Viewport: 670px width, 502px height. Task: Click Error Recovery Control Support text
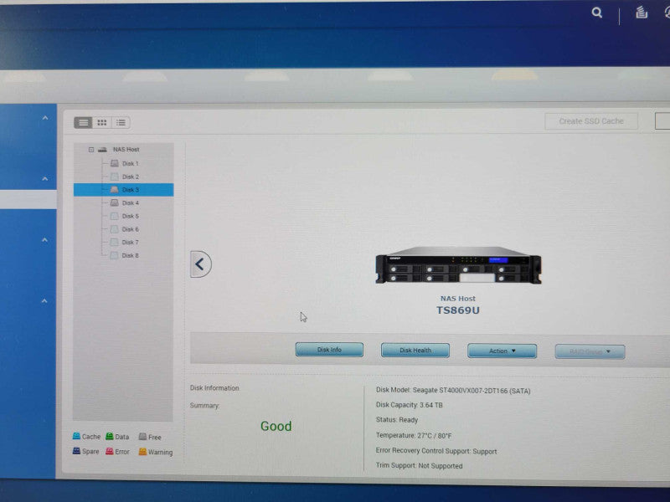pyautogui.click(x=435, y=451)
